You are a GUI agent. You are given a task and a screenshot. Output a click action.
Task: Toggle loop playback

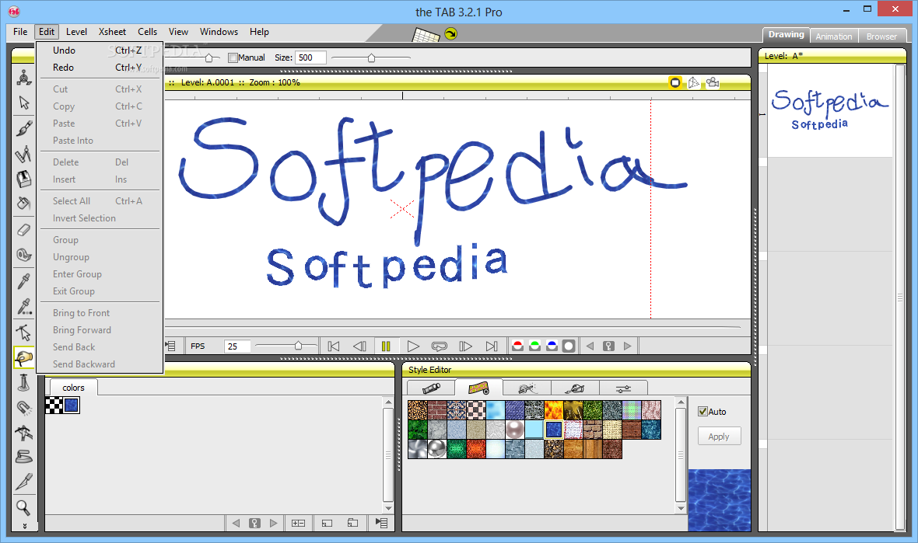tap(439, 346)
